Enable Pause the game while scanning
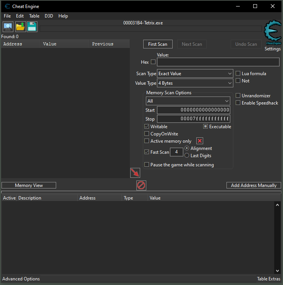Screen dimensions: 283x285 click(x=147, y=165)
